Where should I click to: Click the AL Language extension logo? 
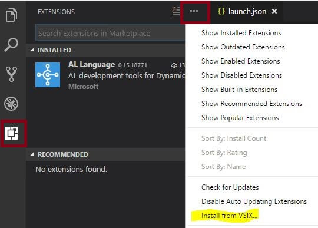pos(48,75)
